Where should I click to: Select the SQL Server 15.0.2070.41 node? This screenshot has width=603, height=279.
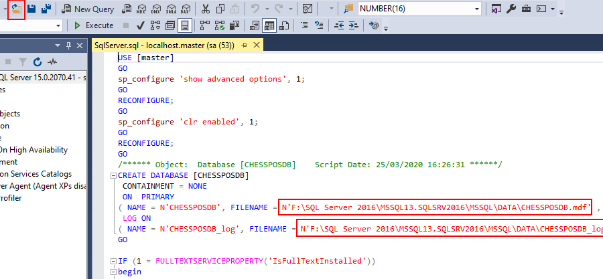[x=42, y=78]
